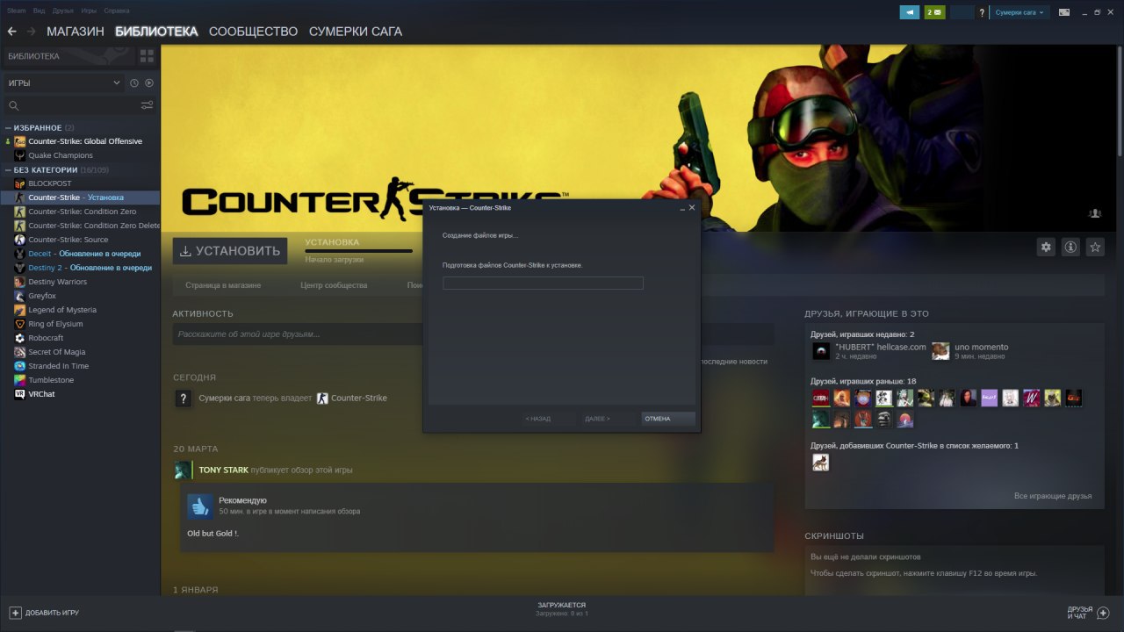1124x632 pixels.
Task: Open Страница в магазине link
Action: pos(223,285)
